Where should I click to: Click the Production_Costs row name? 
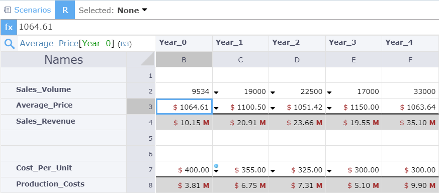click(x=50, y=184)
